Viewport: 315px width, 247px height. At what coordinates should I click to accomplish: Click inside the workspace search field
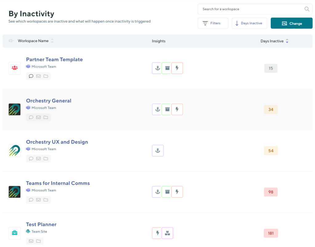246,9
